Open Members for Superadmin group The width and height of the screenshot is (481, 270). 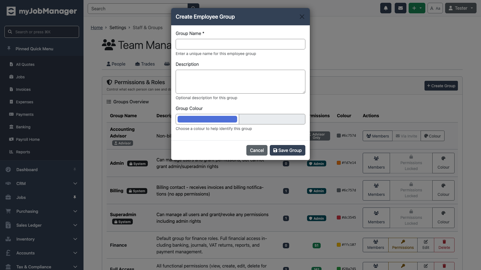click(x=376, y=218)
